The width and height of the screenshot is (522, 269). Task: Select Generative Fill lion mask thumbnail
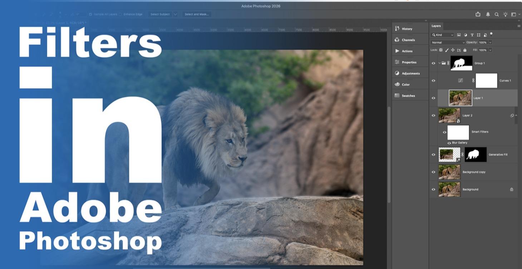pos(476,155)
